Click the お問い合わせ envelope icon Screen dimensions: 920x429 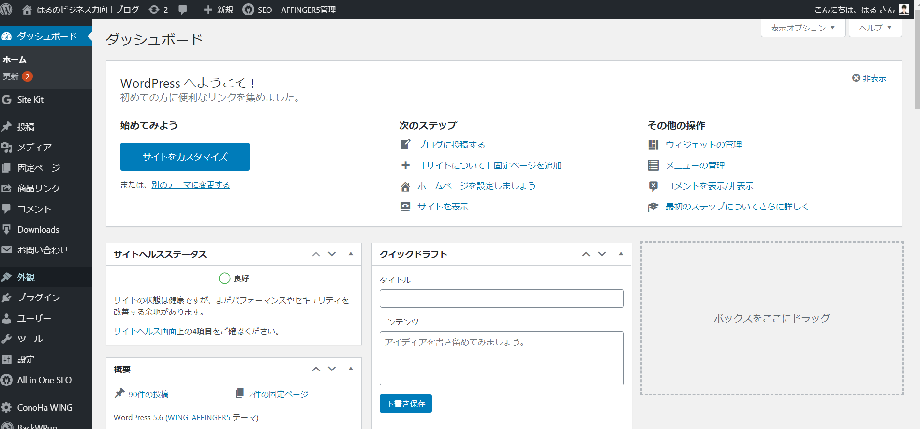(x=7, y=250)
